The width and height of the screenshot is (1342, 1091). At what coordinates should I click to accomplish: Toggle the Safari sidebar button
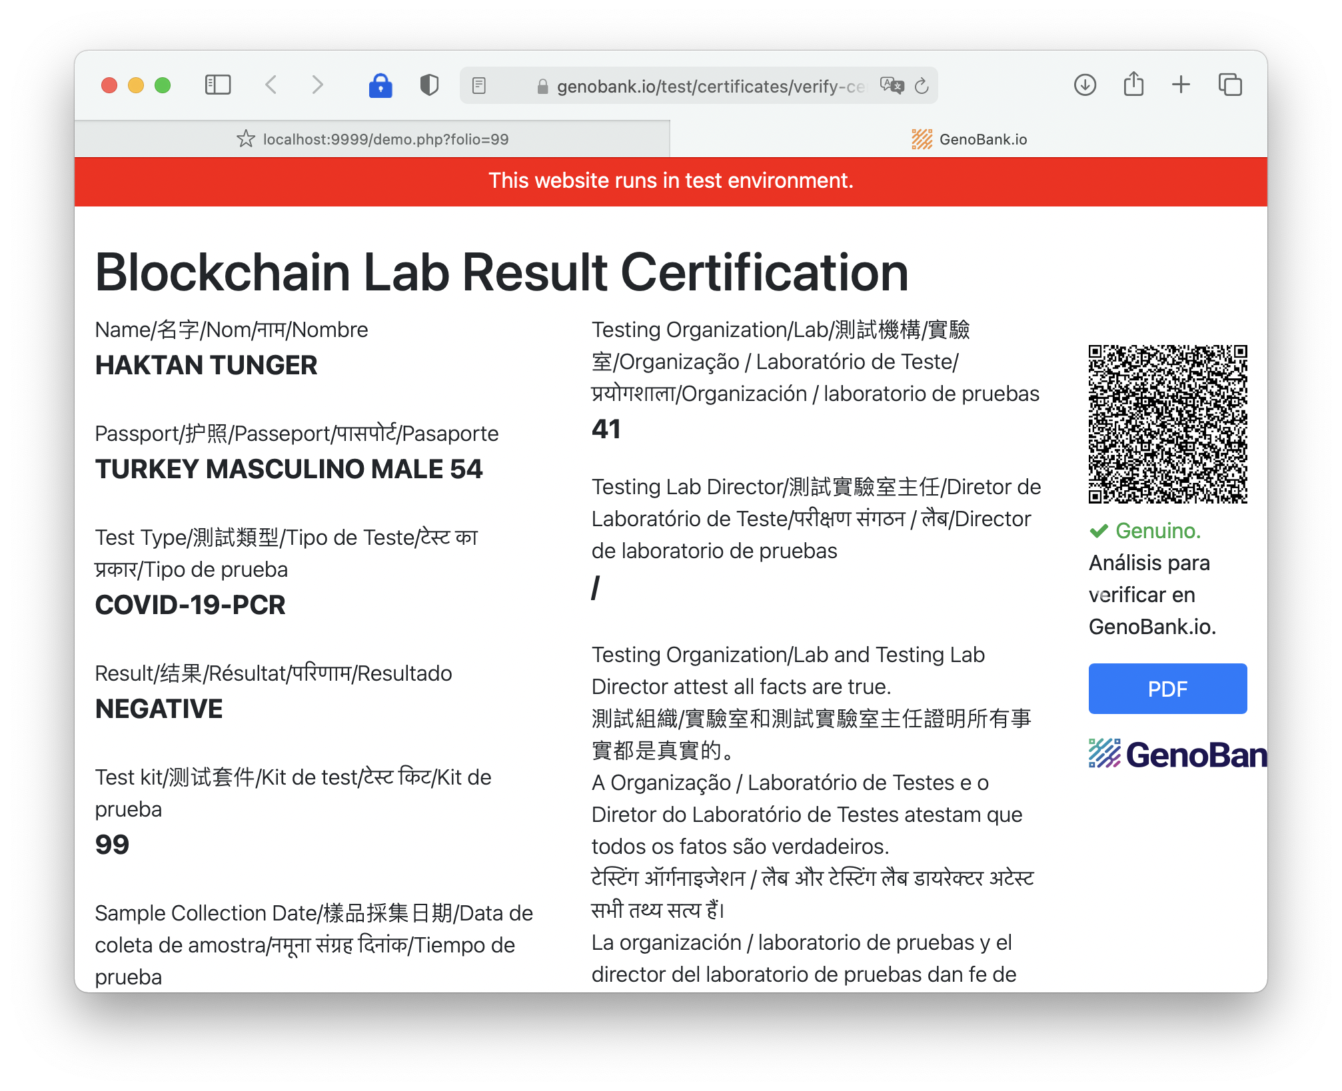(218, 85)
